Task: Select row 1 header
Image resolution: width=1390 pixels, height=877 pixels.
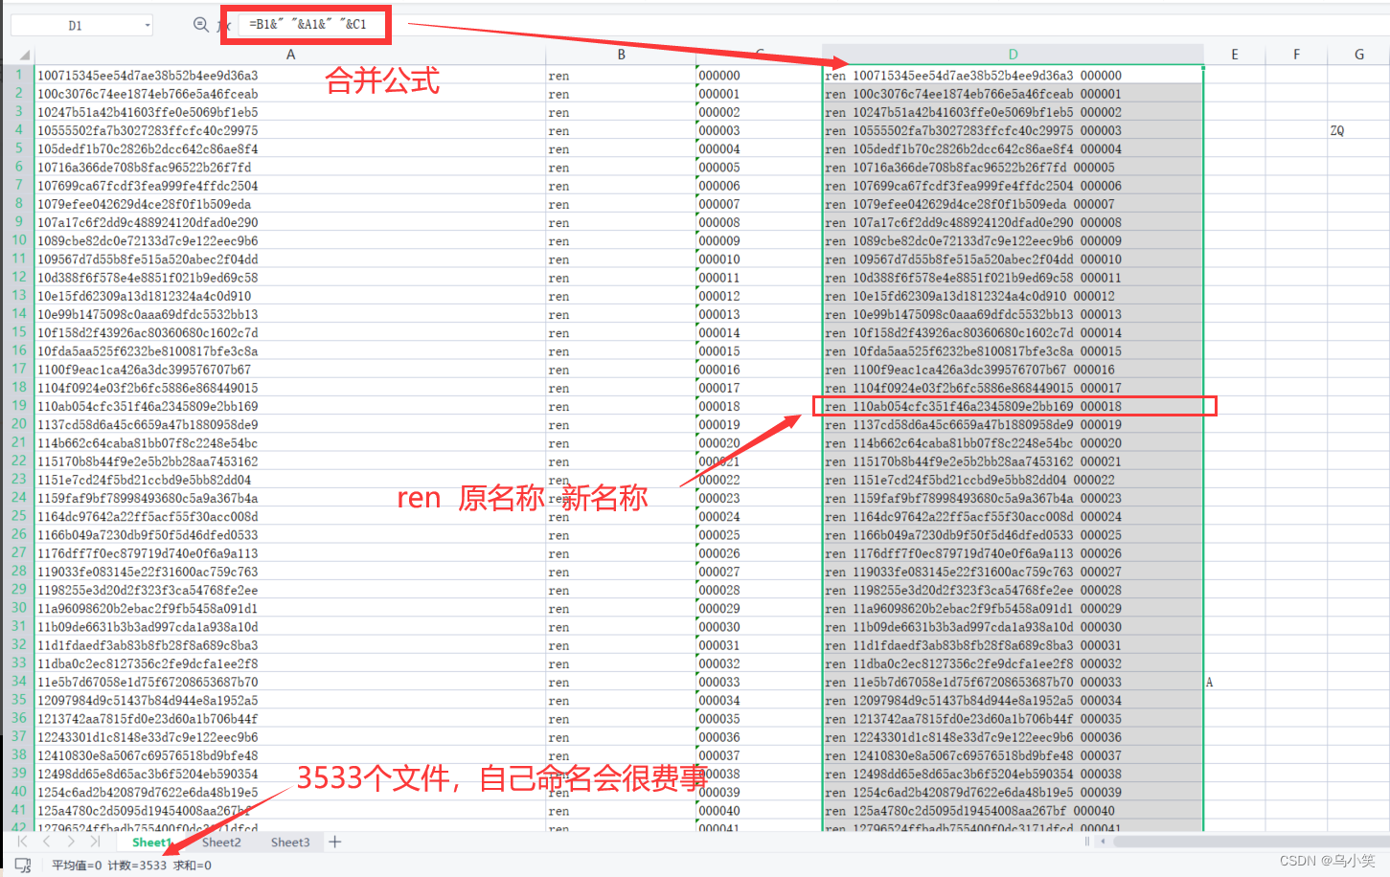Action: [x=18, y=75]
